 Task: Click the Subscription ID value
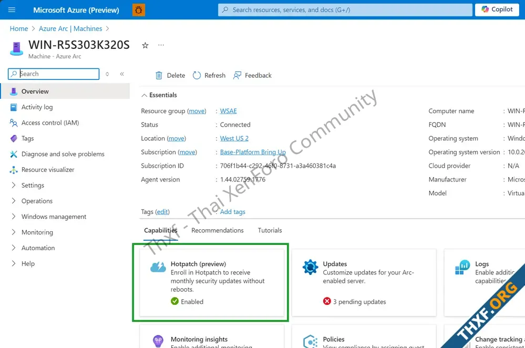[278, 166]
